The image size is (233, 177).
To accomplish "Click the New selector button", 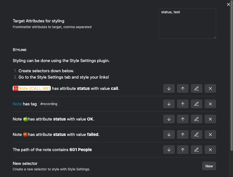I will [209, 166].
